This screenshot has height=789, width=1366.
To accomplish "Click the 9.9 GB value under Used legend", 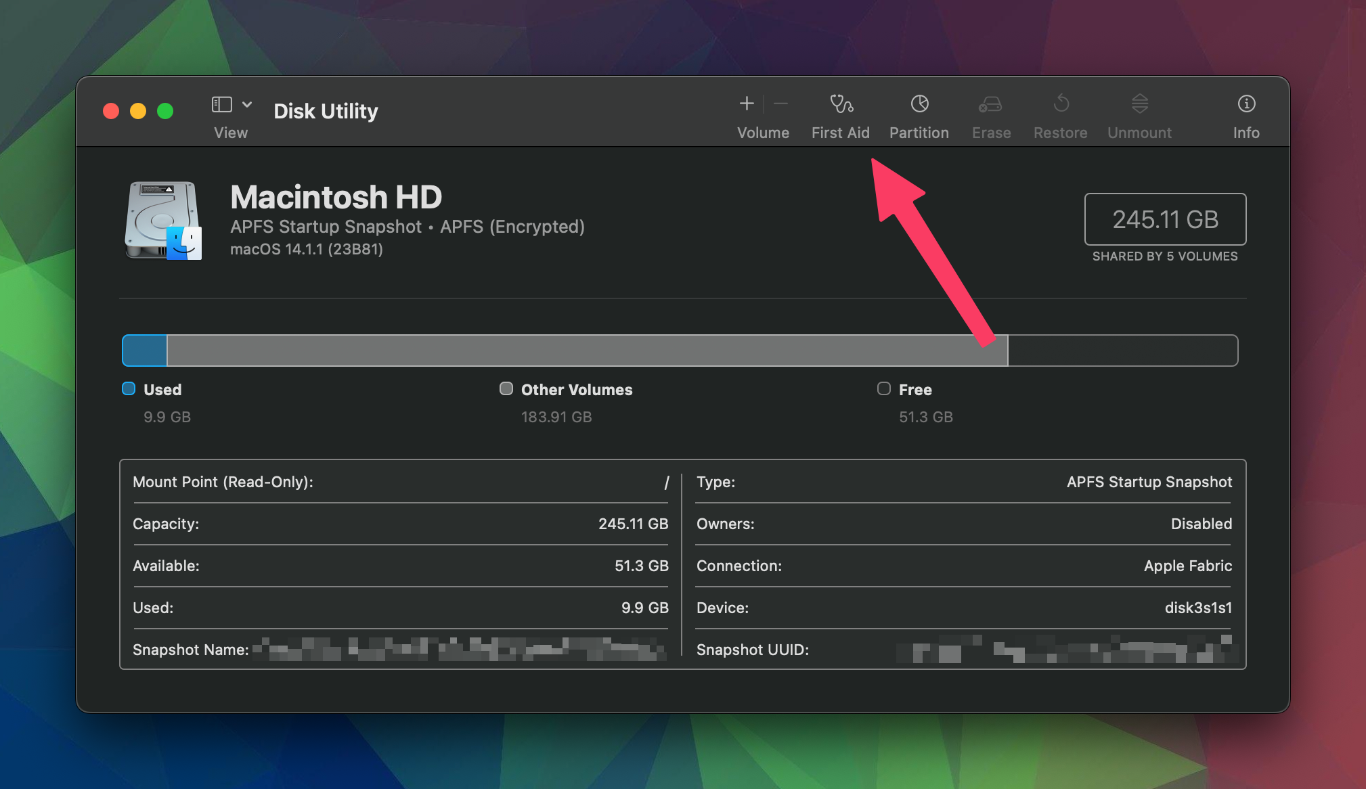I will coord(167,417).
